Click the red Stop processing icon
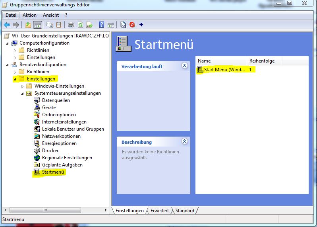 point(132,25)
